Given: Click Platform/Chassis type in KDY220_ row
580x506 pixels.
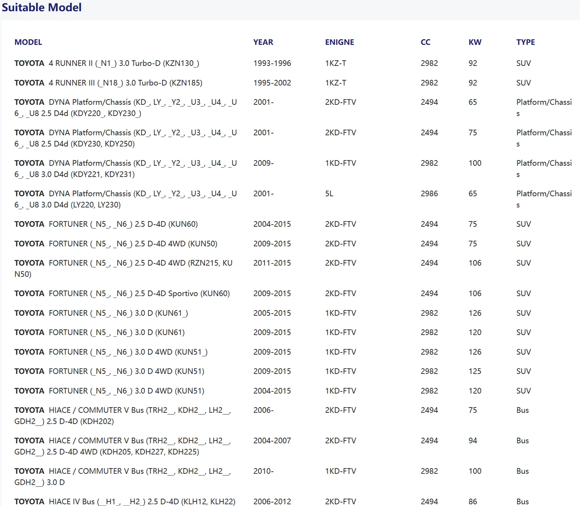Looking at the screenshot, I should coord(544,108).
